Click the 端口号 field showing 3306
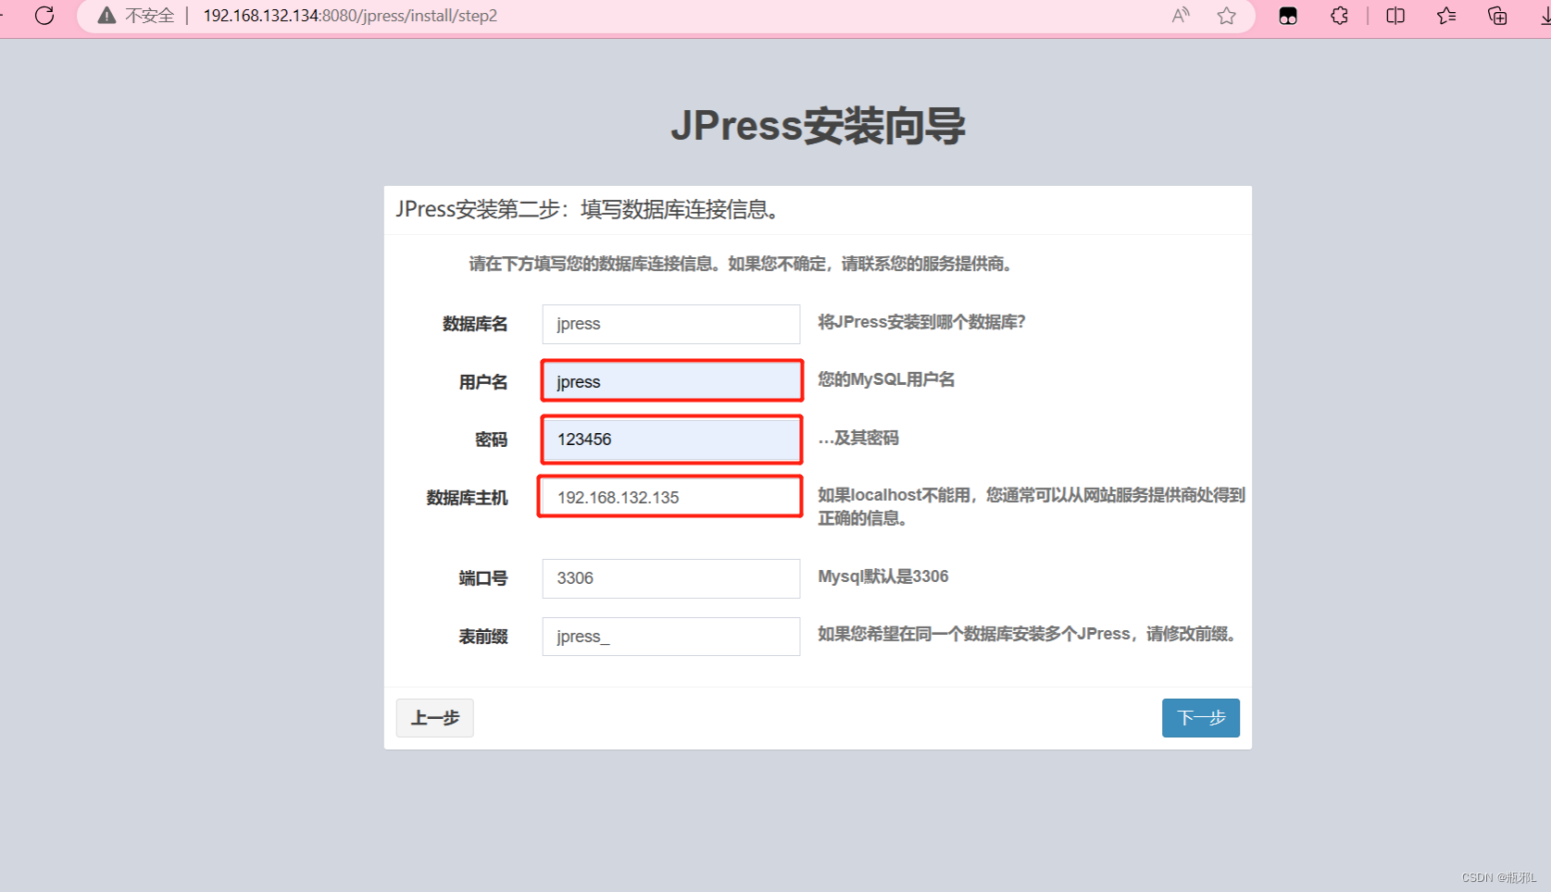The width and height of the screenshot is (1551, 892). (670, 578)
